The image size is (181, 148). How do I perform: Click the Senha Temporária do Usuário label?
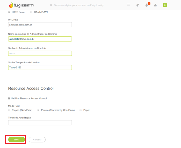tap(24, 63)
